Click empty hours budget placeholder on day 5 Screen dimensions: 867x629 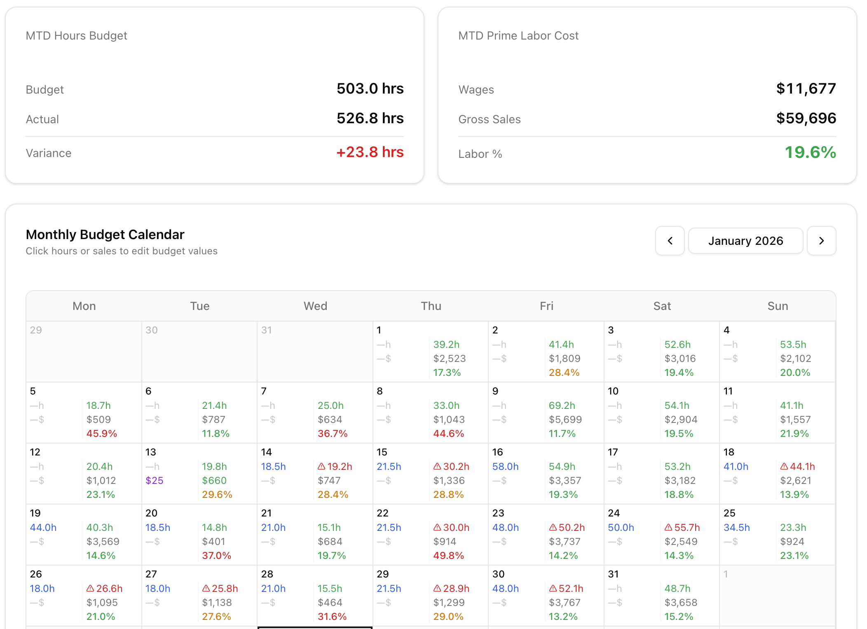(37, 405)
